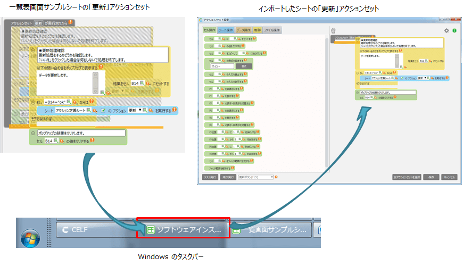Toggle checkbox after アクション定義シート in left panel
Viewport: 463px width, 265px height.
103,110
